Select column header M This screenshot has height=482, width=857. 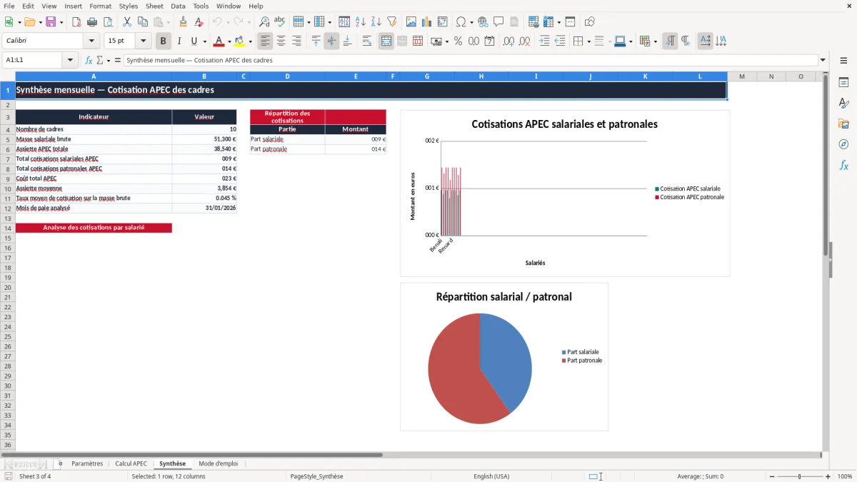(x=742, y=76)
